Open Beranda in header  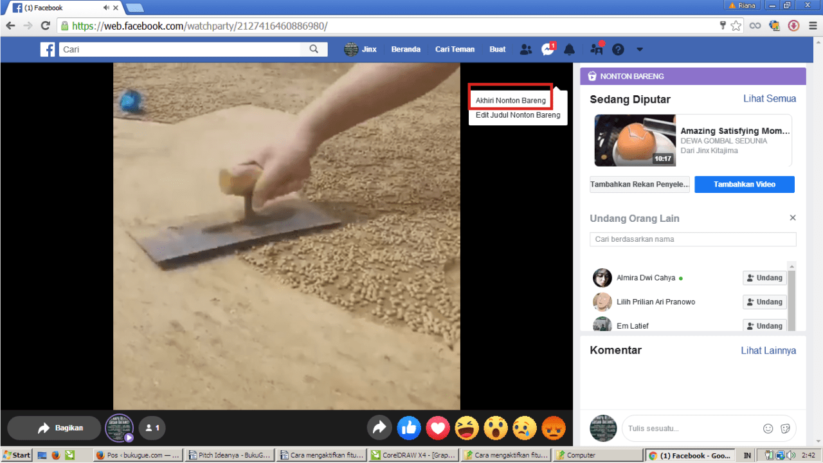pyautogui.click(x=406, y=50)
